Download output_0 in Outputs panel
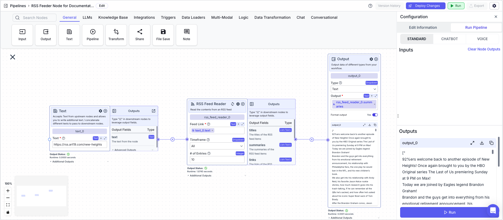503x220 pixels. [482, 143]
